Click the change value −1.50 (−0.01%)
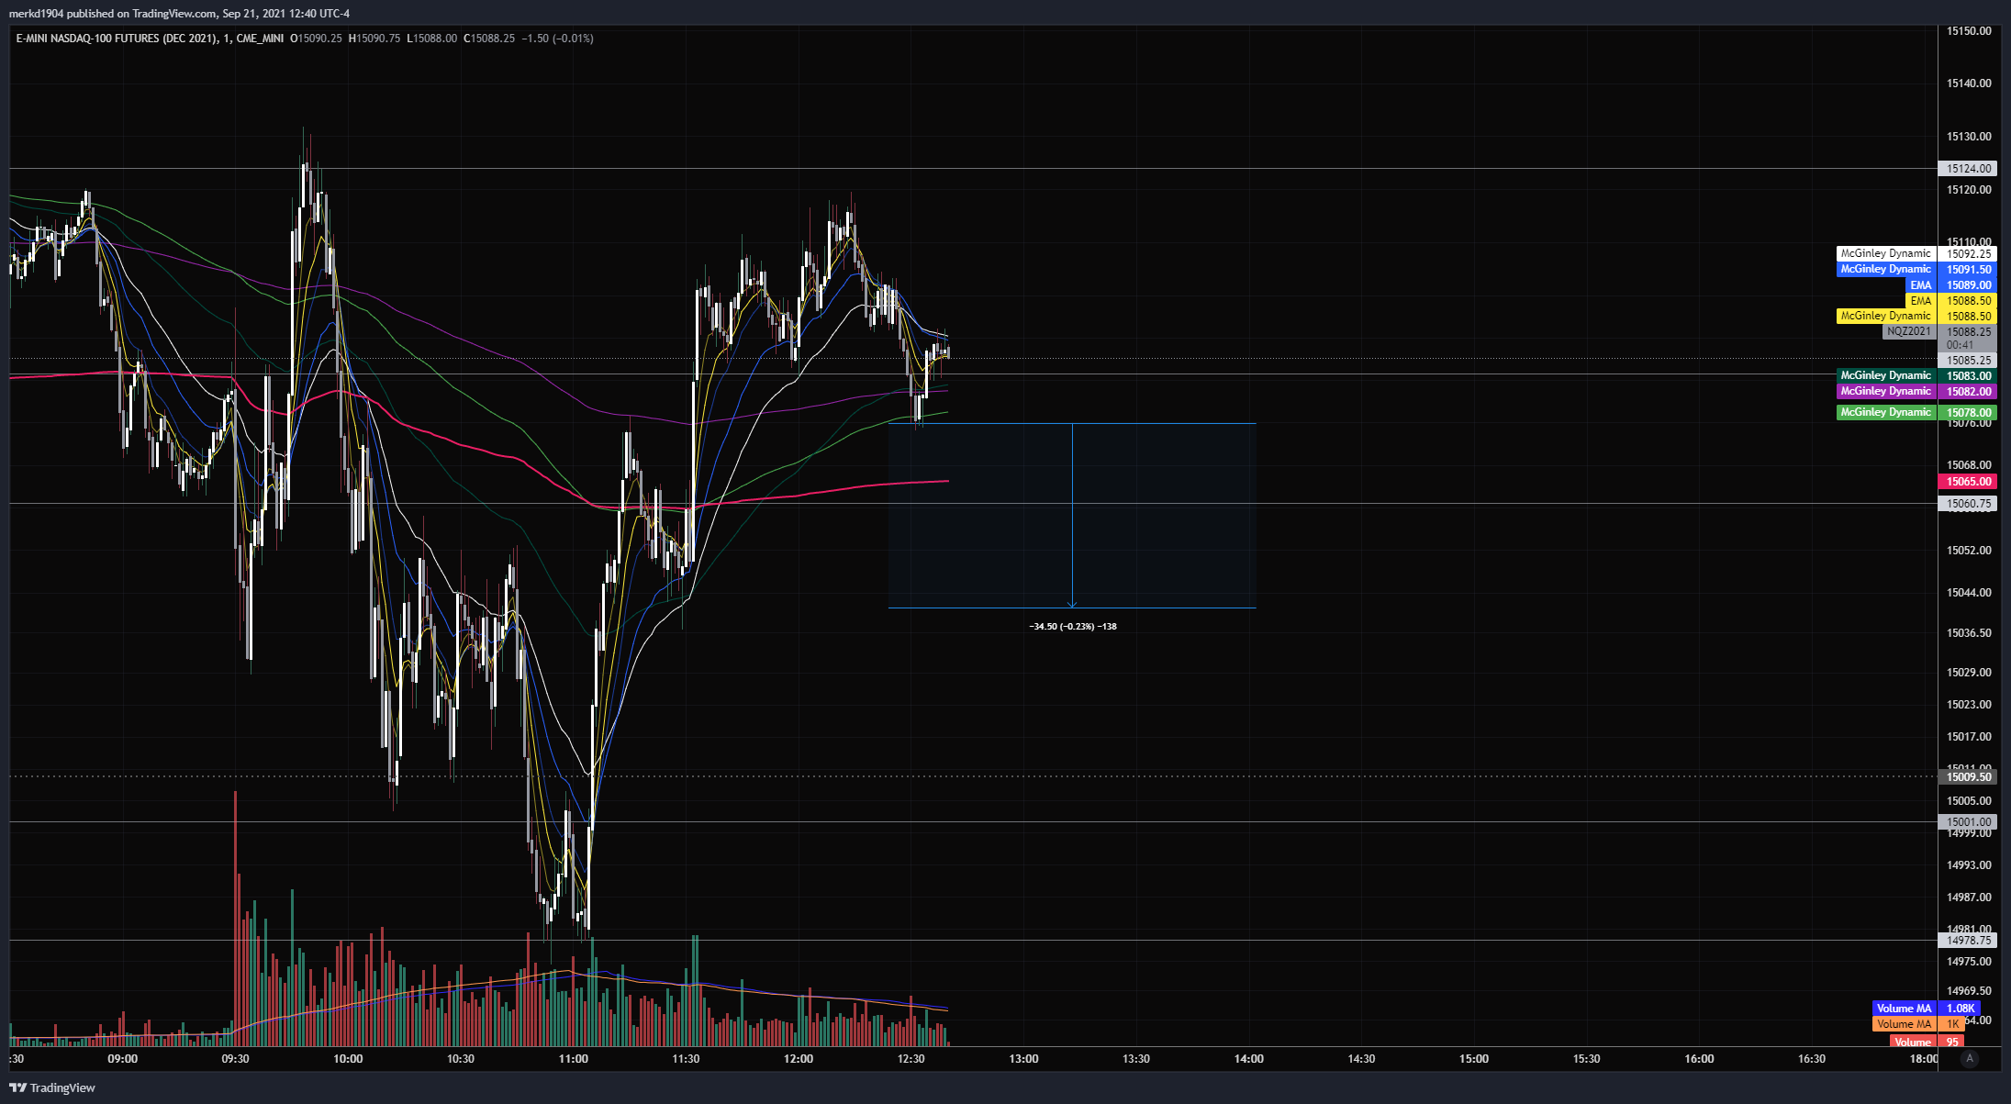Screen dimensions: 2011x1104 click(557, 39)
